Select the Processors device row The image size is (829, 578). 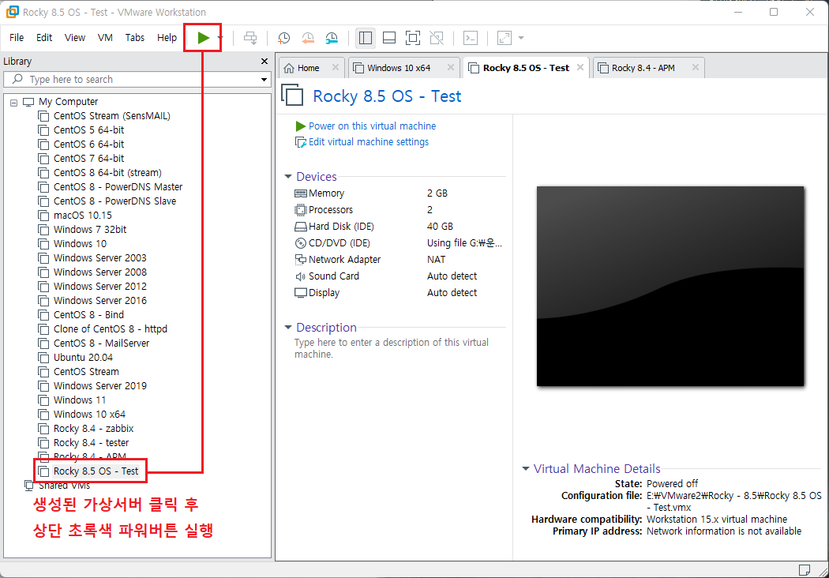tap(398, 210)
